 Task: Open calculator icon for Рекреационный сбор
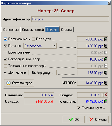pyautogui.click(x=106, y=59)
